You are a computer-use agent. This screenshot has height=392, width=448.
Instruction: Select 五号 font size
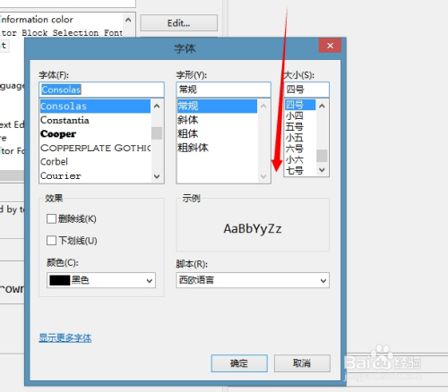[295, 127]
